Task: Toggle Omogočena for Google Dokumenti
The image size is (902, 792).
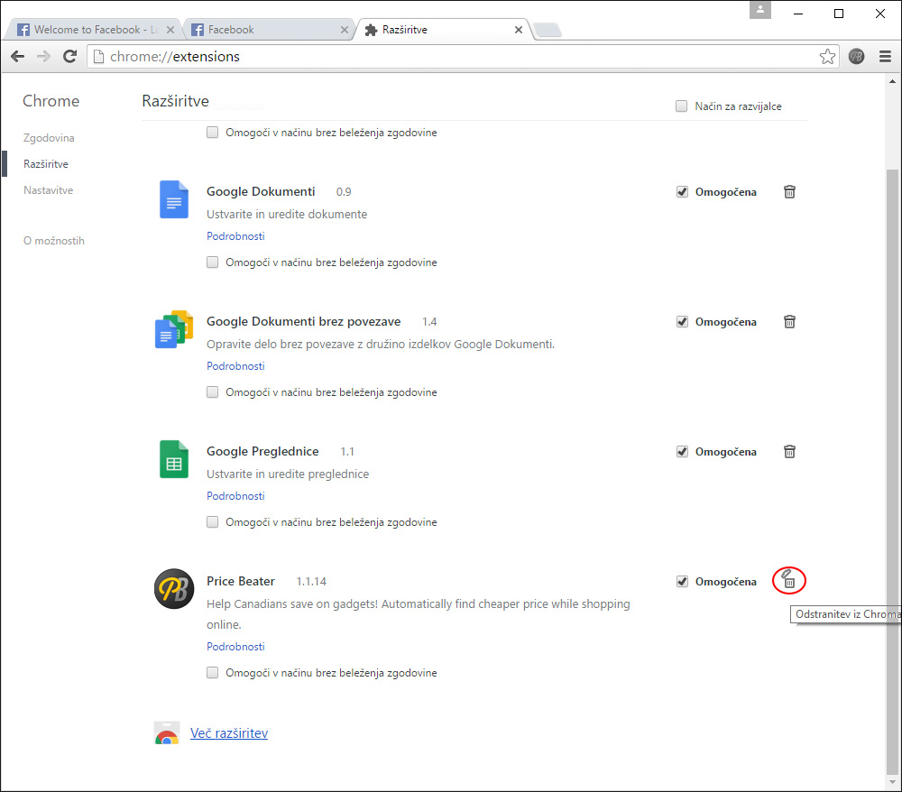Action: pyautogui.click(x=682, y=191)
